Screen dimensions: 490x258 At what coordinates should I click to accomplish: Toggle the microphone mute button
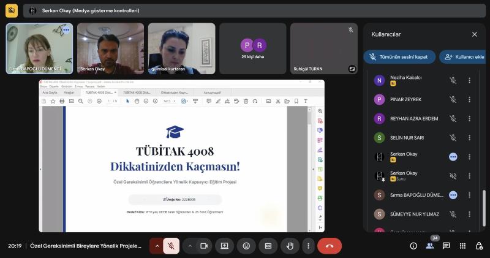pos(171,246)
